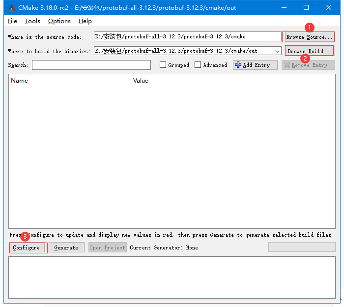Click the progress bar beside Current Generator

(301, 247)
